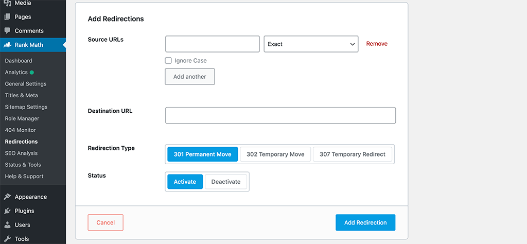This screenshot has width=527, height=244.
Task: Click the Comments speech bubble icon
Action: coord(8,31)
